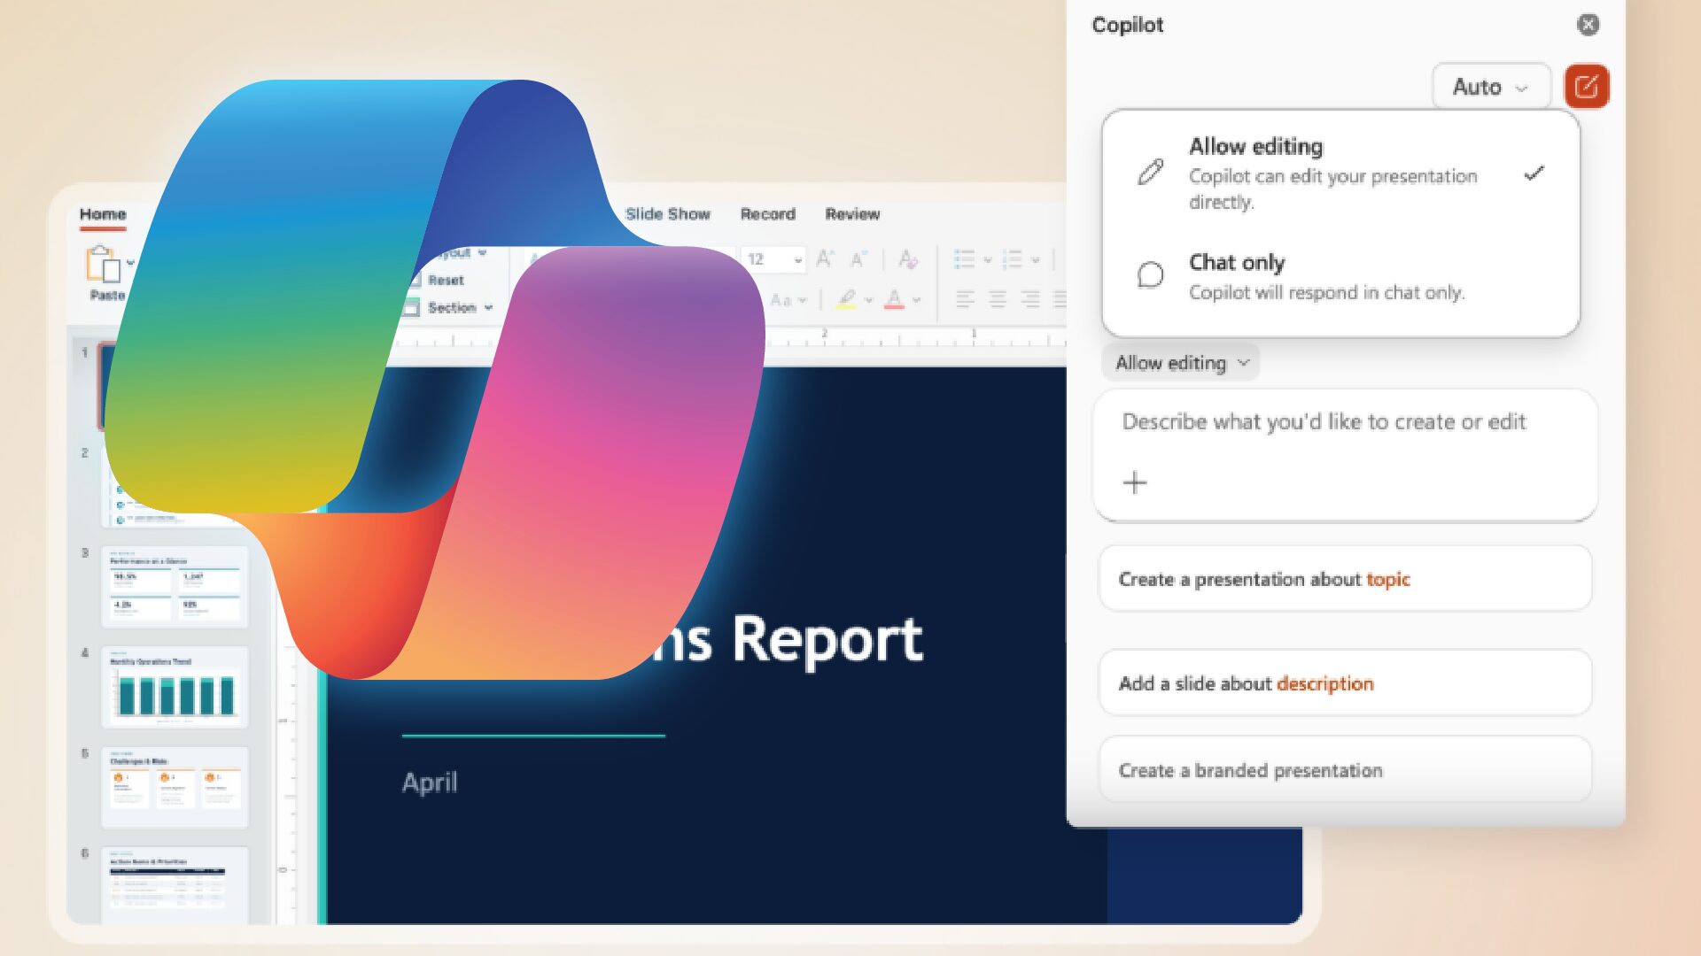1701x956 pixels.
Task: Select slide 4 thumbnail with bar chart
Action: click(x=175, y=687)
